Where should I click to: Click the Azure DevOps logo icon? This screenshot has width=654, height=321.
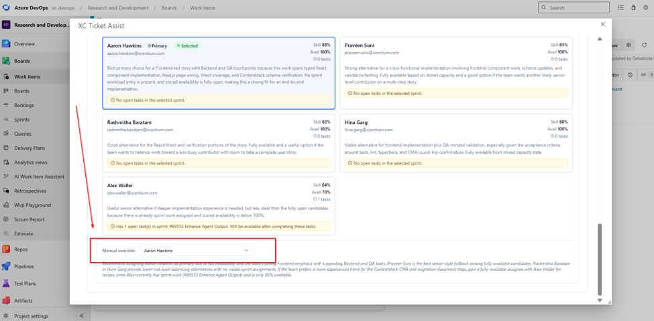(x=6, y=7)
